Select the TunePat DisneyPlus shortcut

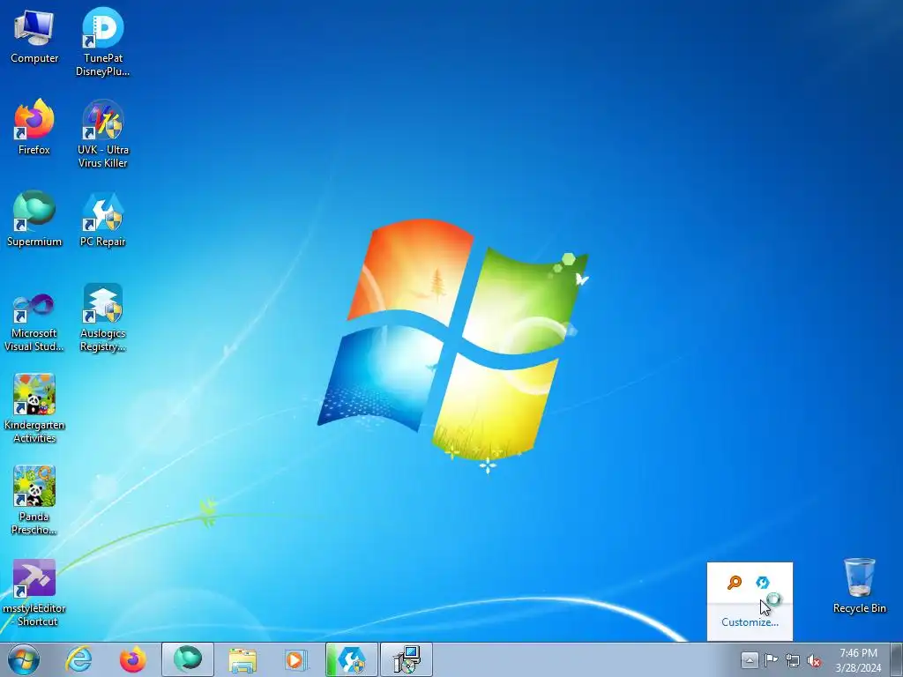tap(102, 41)
